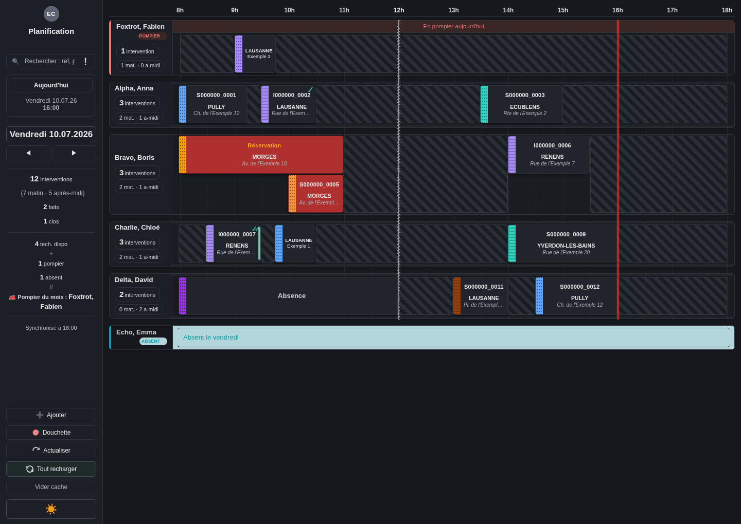Click the exclamation mark in search box
This screenshot has width=741, height=524.
[x=85, y=62]
